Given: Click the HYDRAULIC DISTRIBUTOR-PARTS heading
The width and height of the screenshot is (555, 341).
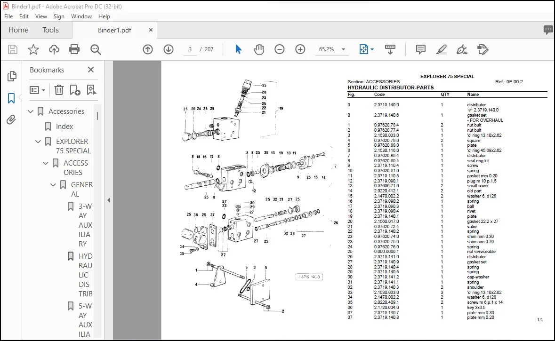Looking at the screenshot, I should 390,87.
